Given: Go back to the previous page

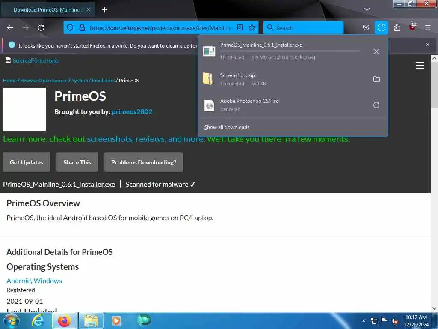Looking at the screenshot, I should click(x=10, y=28).
